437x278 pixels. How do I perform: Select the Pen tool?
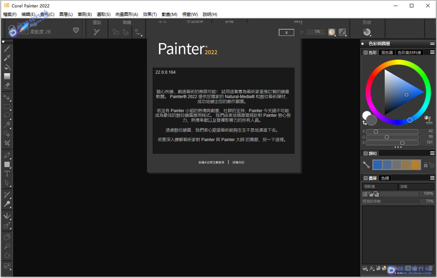click(7, 155)
